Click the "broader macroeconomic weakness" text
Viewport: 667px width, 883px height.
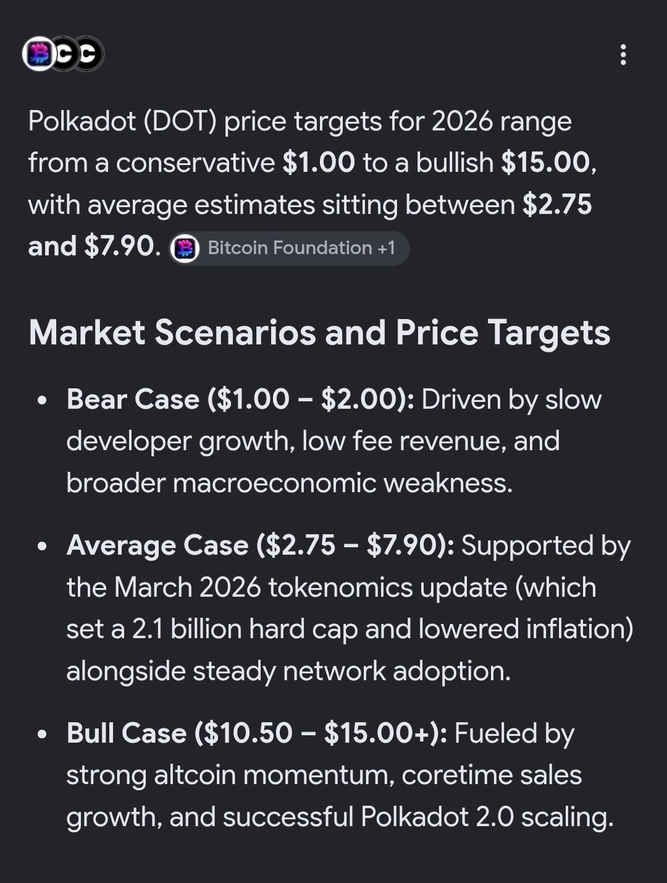[289, 483]
